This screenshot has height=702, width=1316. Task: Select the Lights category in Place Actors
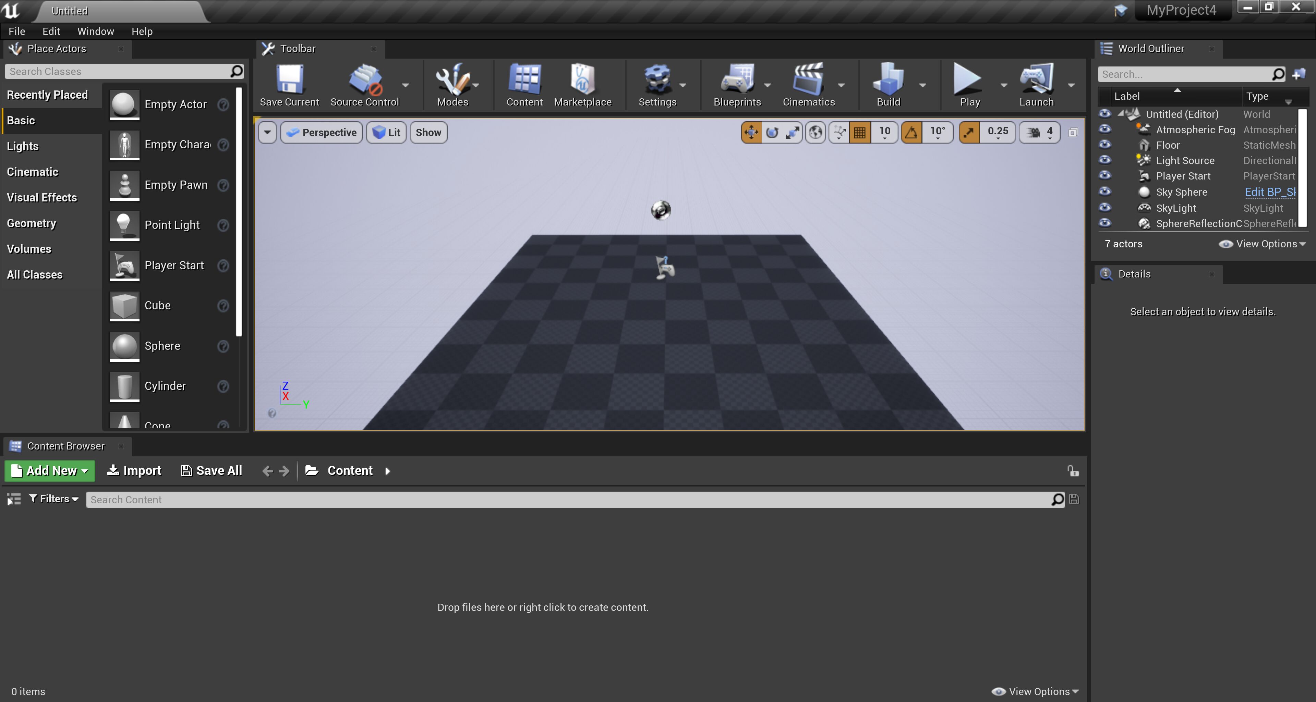click(23, 147)
